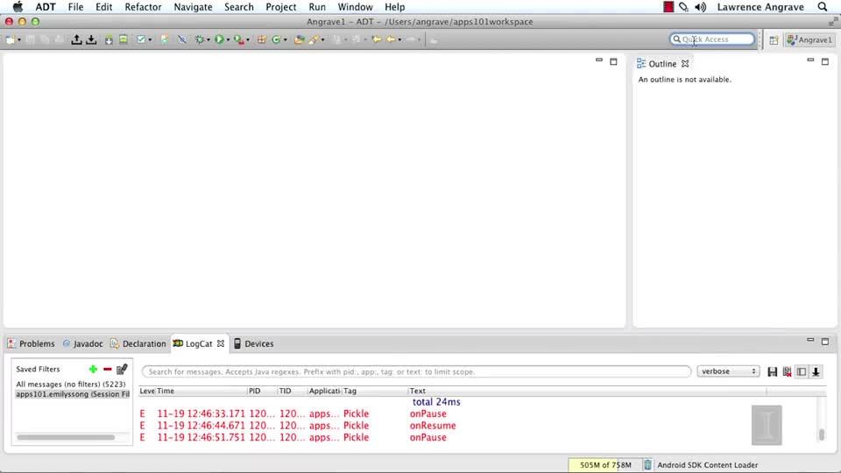Open the Run menu

point(317,7)
